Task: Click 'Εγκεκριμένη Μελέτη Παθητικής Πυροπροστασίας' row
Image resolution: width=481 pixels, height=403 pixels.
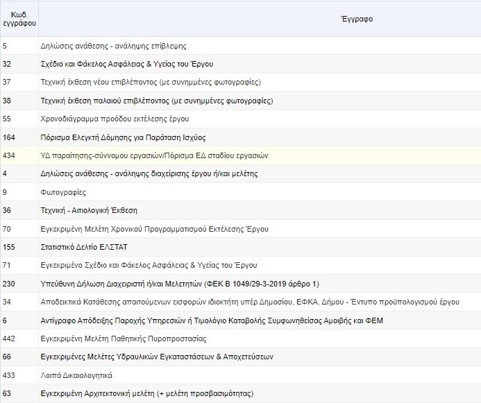Action: pyautogui.click(x=124, y=338)
